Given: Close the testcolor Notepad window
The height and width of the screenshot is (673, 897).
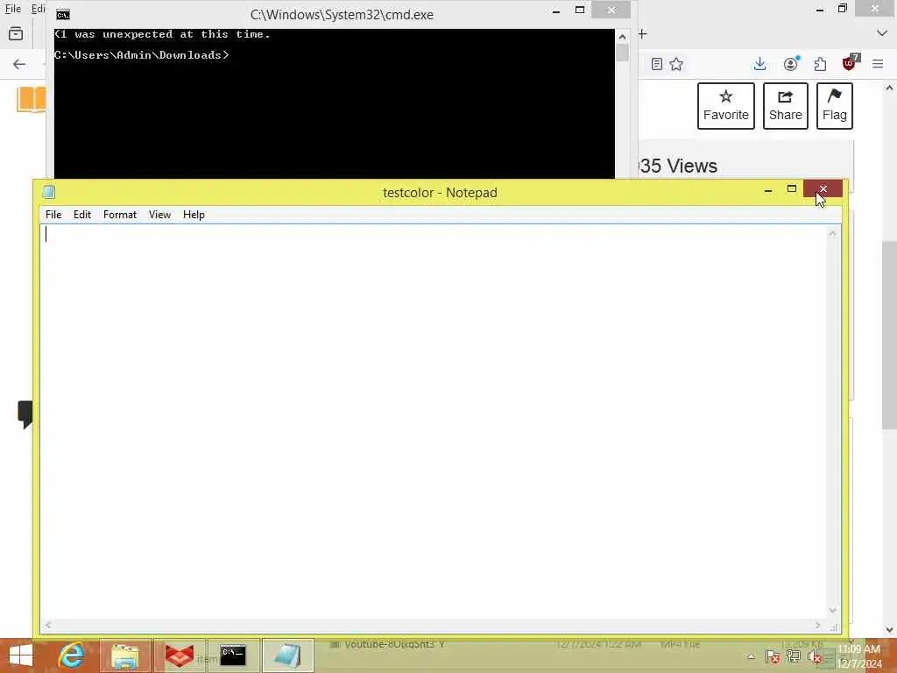Looking at the screenshot, I should point(823,189).
